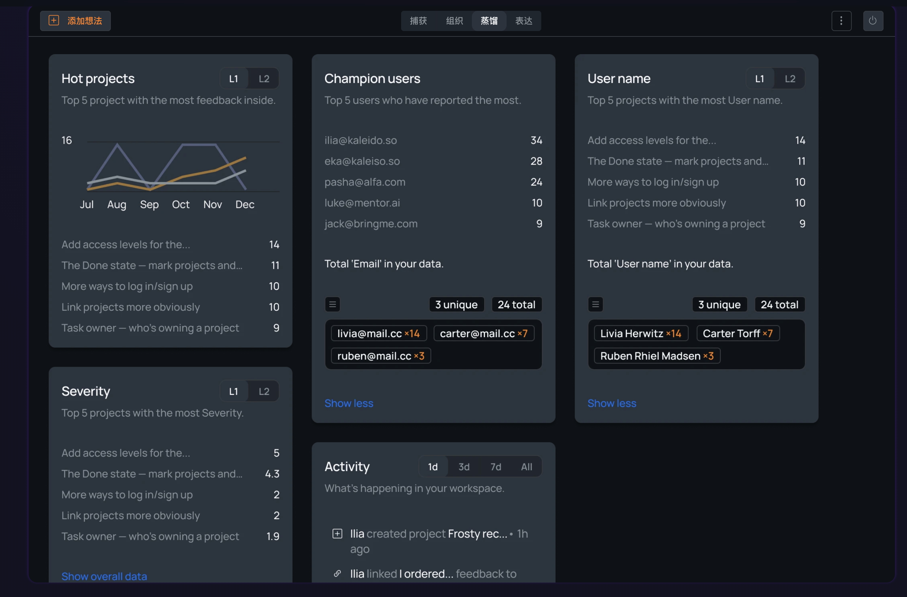Screen dimensions: 907x597
Task: Show less in Champion users section
Action: point(348,402)
